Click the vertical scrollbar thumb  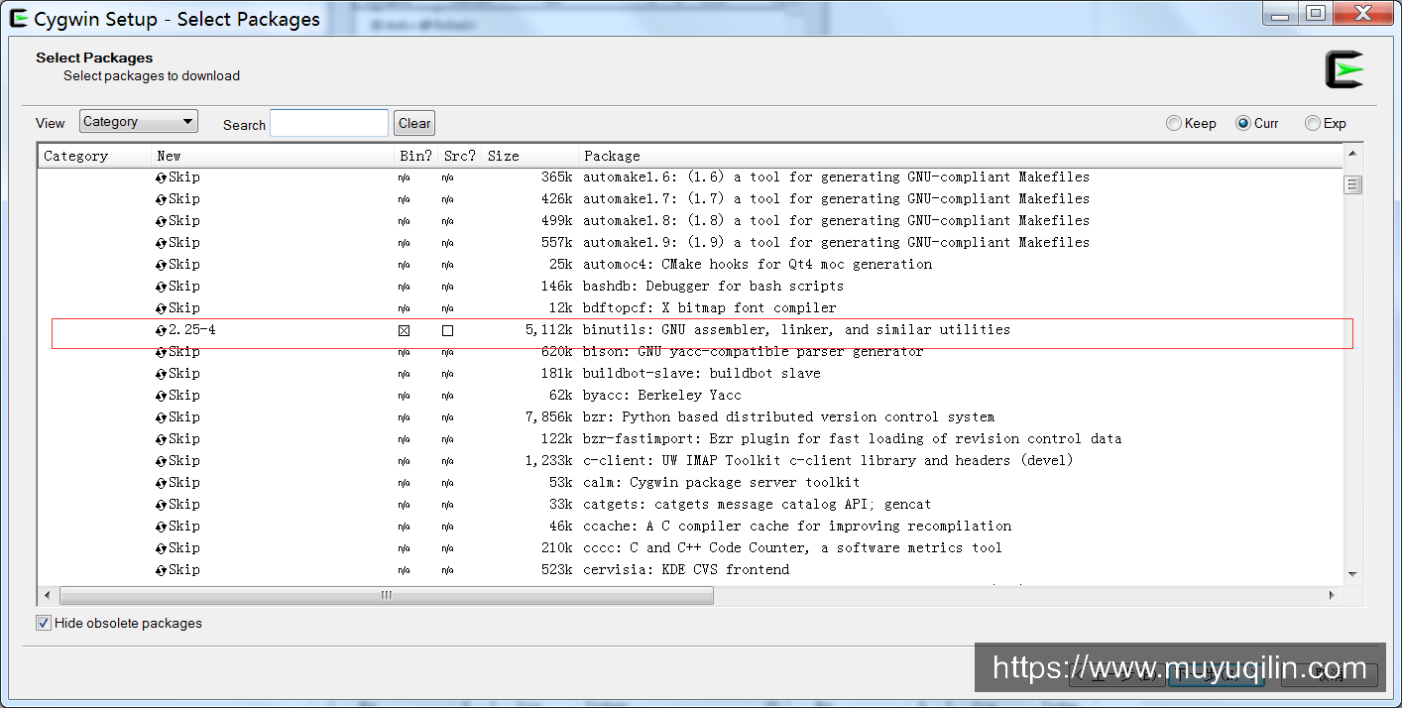[x=1352, y=185]
